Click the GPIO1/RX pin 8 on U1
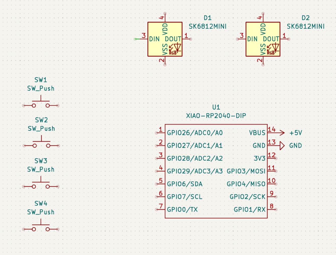This screenshot has width=336, height=255. point(276,210)
